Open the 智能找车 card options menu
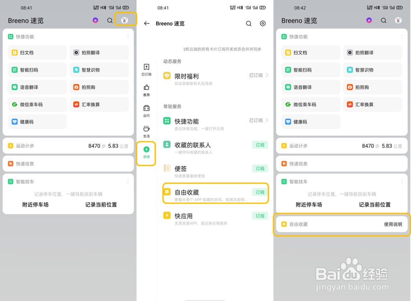The height and width of the screenshot is (301, 411). pos(127,181)
